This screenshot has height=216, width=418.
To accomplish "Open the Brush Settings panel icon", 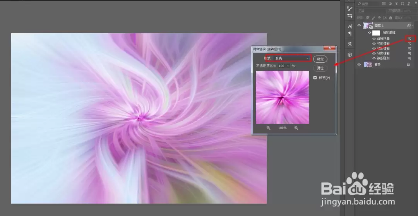I will point(350,16).
